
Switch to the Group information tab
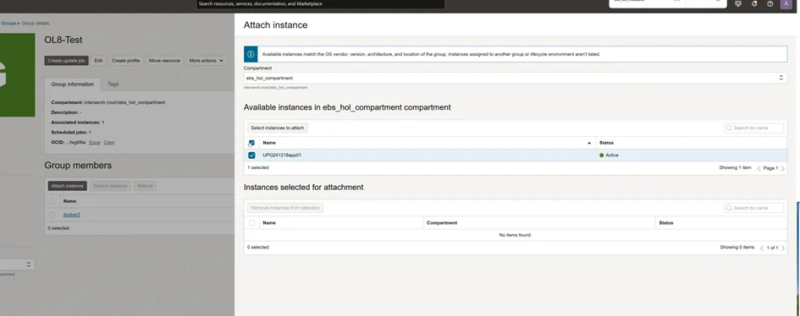(73, 84)
